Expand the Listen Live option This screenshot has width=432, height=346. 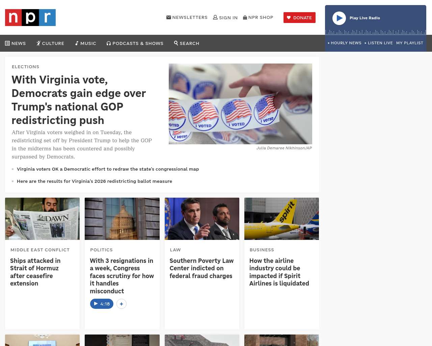tap(379, 43)
